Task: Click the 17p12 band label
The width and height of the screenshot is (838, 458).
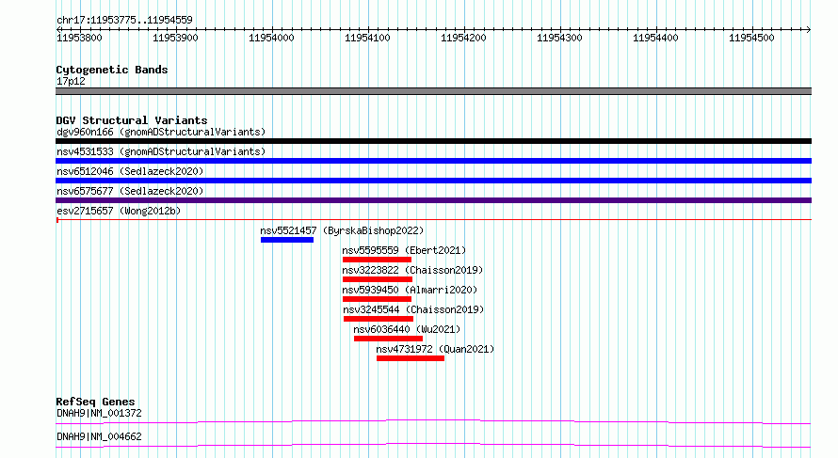Action: (x=71, y=81)
